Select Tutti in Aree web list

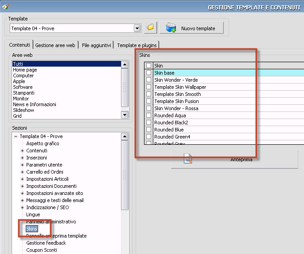tap(66, 64)
